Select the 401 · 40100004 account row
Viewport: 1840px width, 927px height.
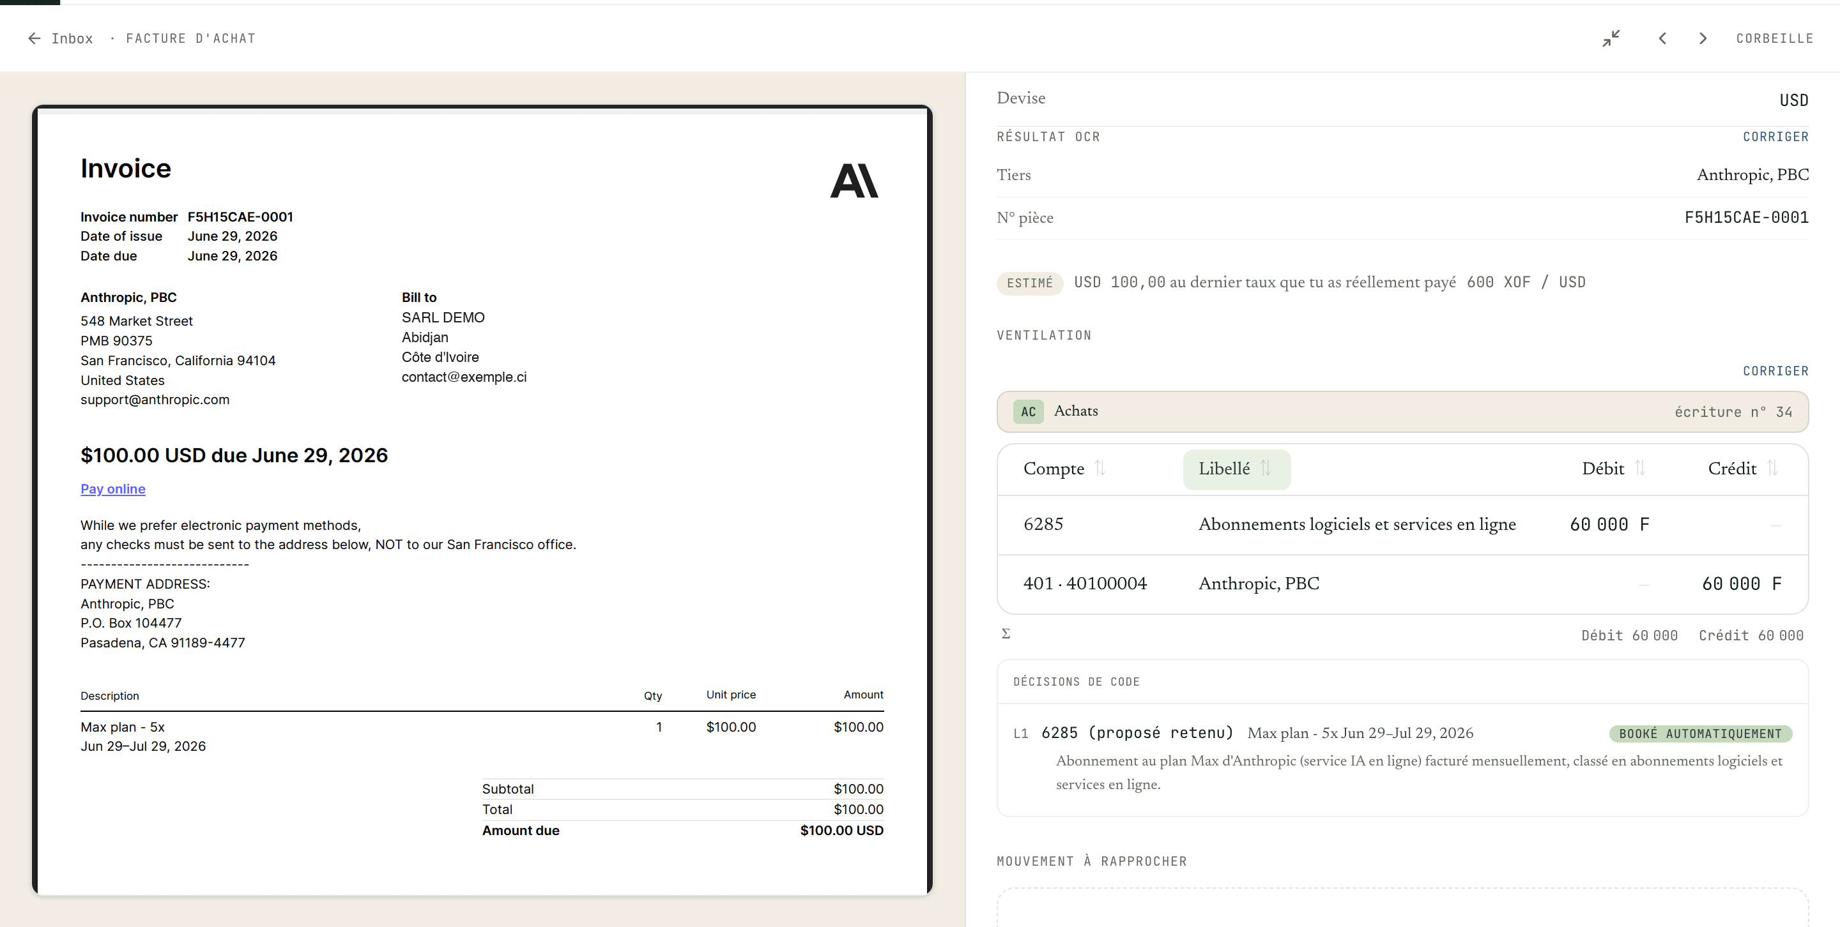tap(1402, 584)
